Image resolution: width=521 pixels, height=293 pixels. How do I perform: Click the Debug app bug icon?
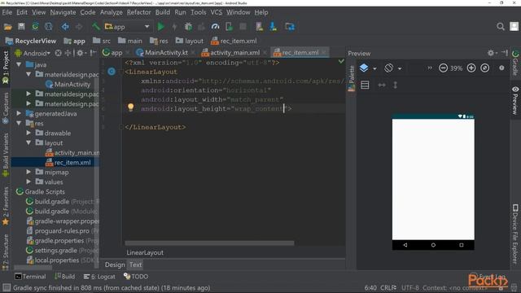188,27
